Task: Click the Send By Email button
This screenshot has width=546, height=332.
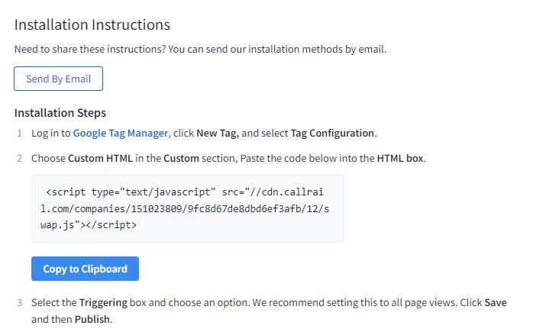Action: pyautogui.click(x=59, y=79)
